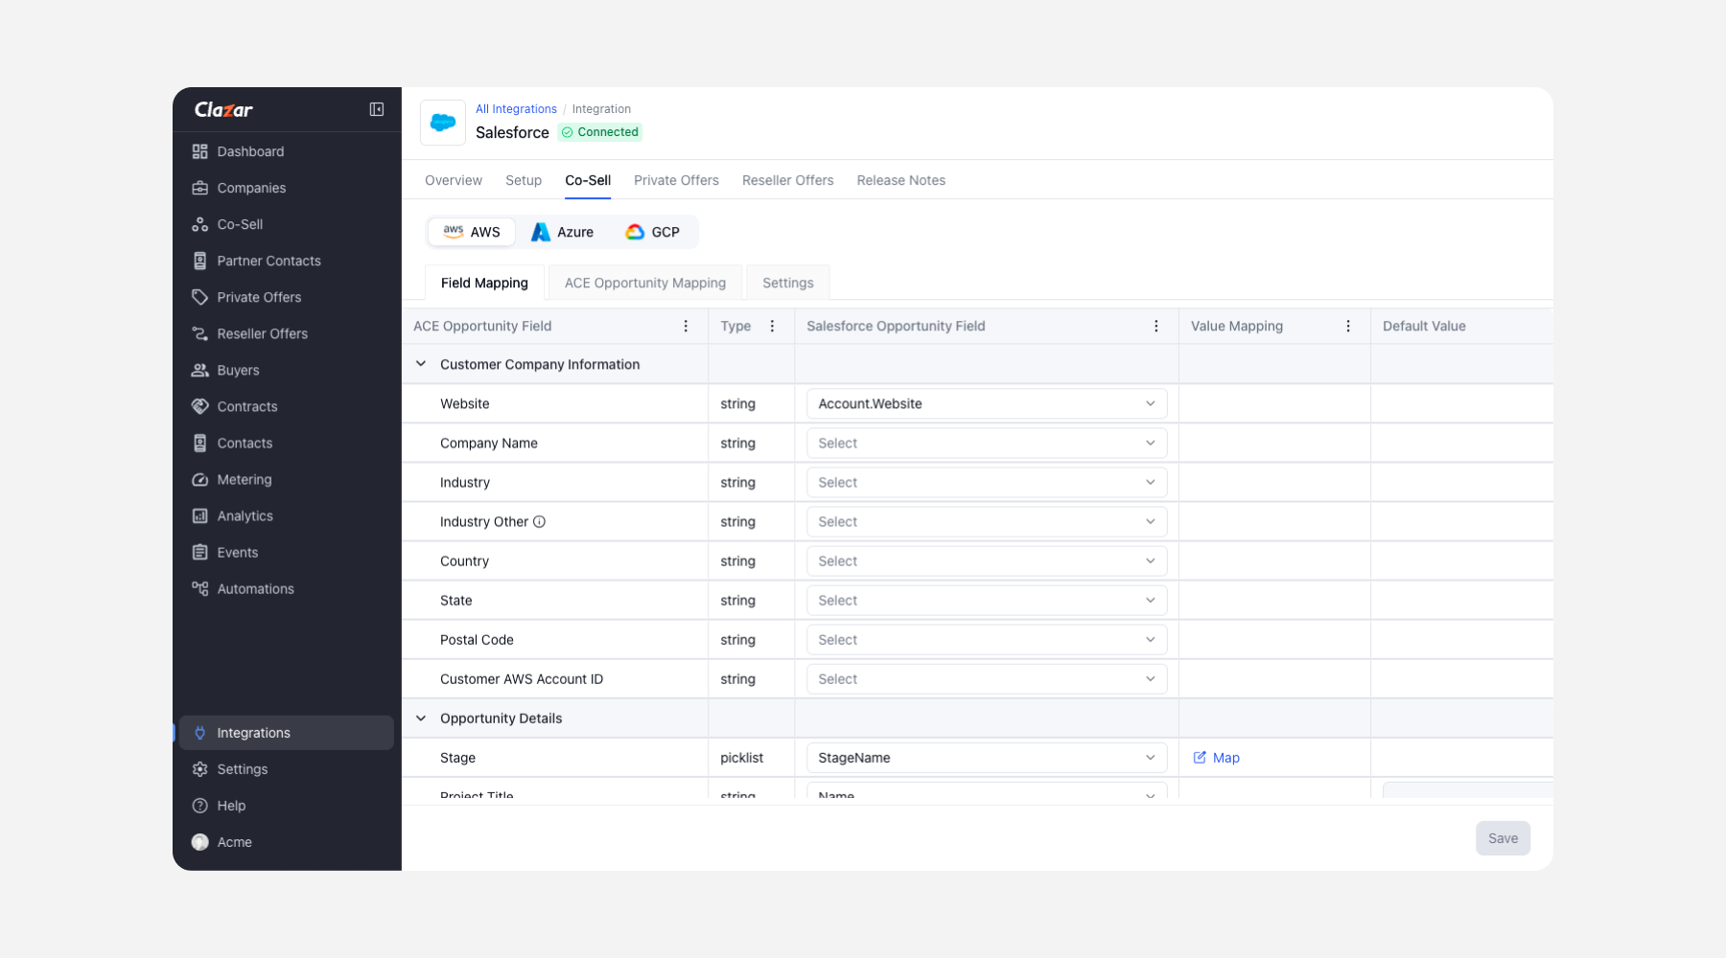Select the Azure cloud provider

563,232
